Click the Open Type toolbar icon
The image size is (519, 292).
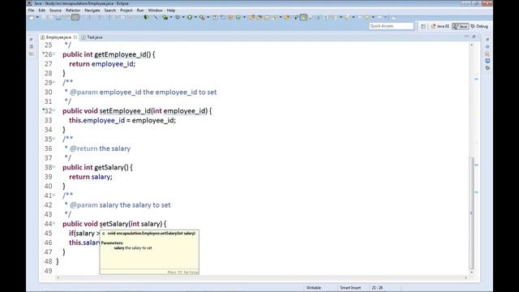click(x=251, y=17)
